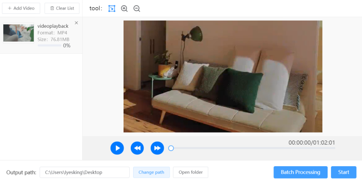Click Change path button
362x182 pixels.
click(x=151, y=172)
